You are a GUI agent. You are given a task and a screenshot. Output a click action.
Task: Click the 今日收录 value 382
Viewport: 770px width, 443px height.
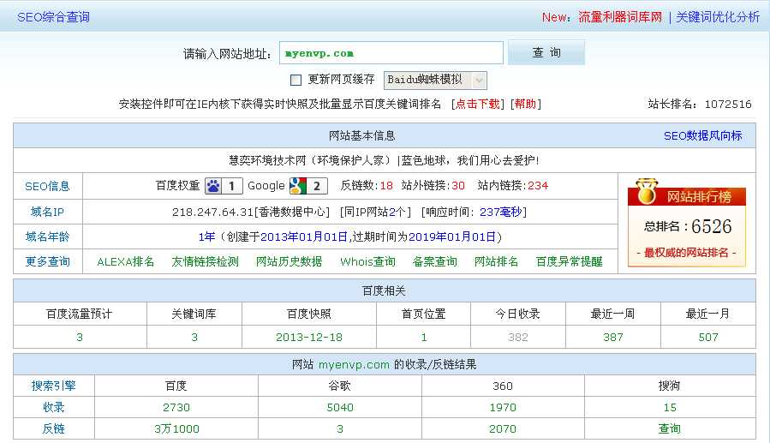518,338
